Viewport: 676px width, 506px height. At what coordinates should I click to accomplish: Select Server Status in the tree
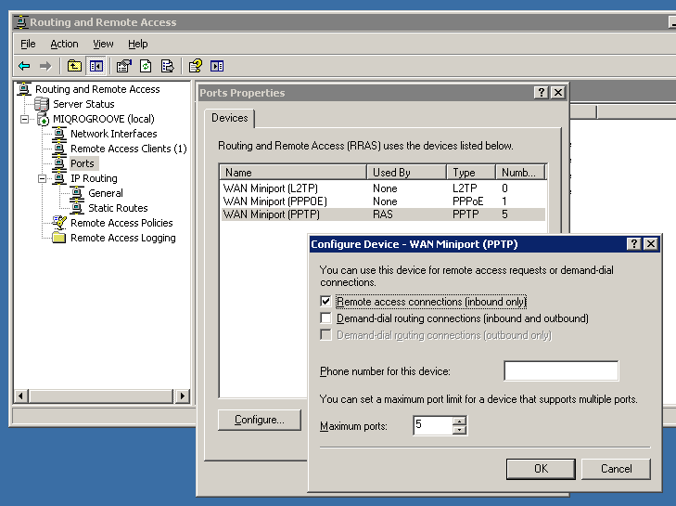[x=83, y=104]
